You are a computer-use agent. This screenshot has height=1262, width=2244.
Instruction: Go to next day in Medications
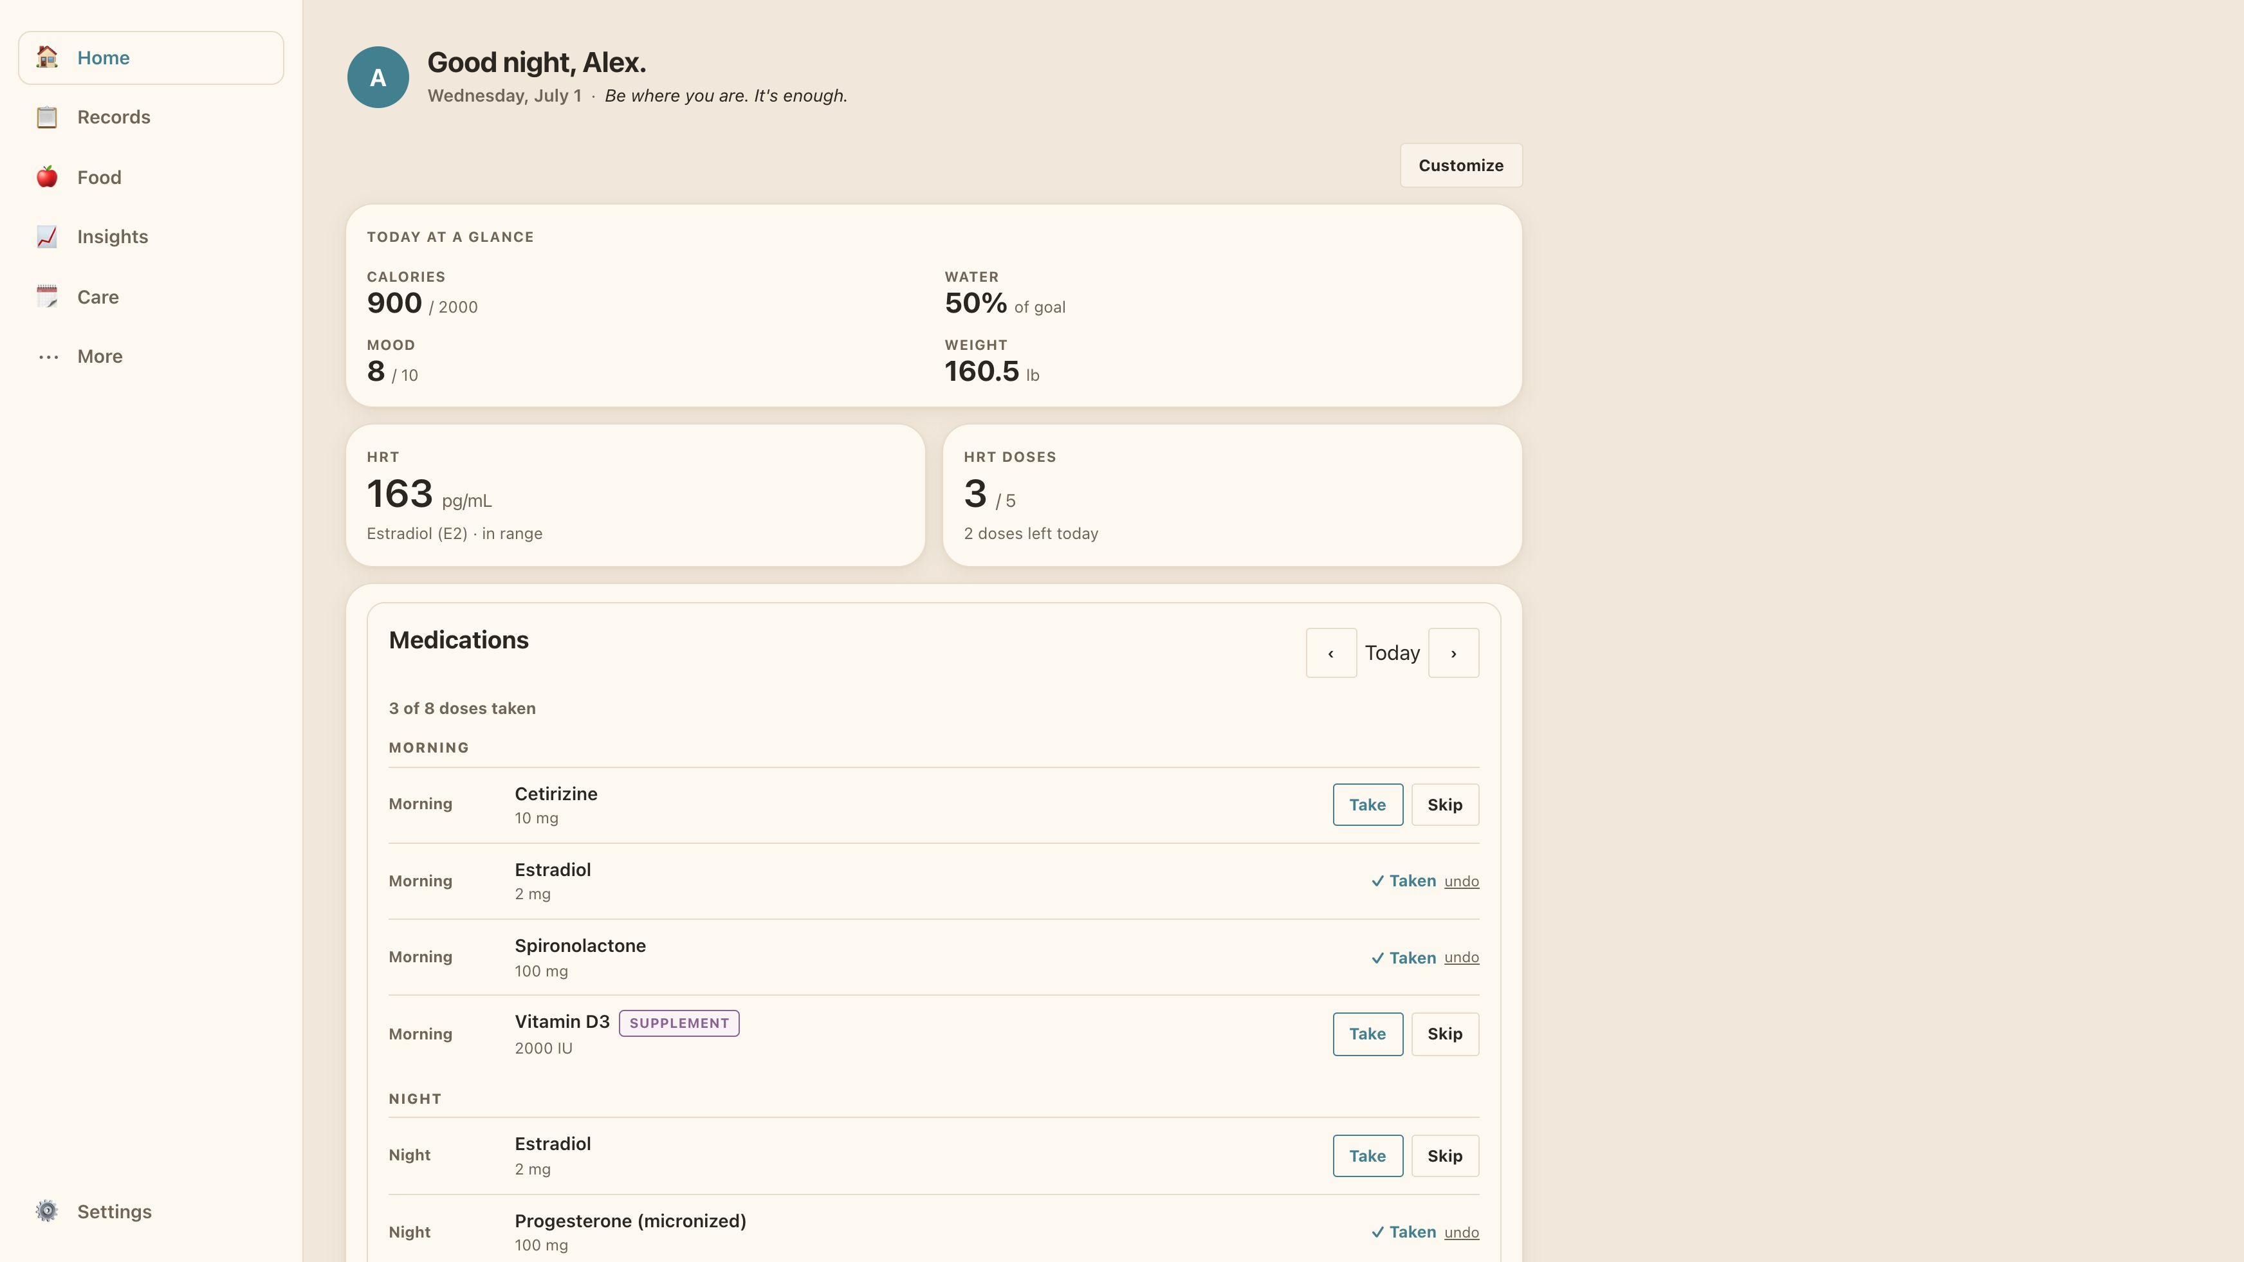pyautogui.click(x=1453, y=654)
